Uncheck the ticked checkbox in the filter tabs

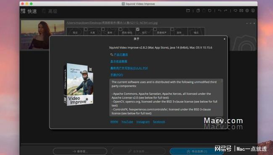click(137, 29)
